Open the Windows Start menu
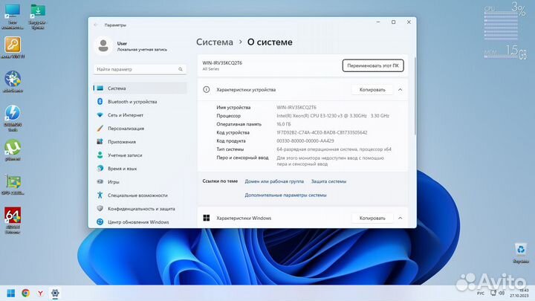 (11, 293)
